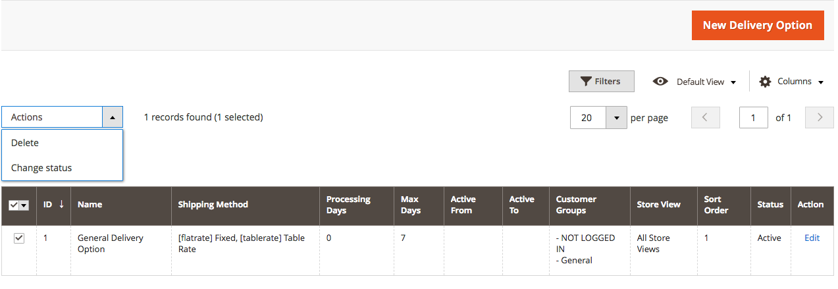
Task: Sort by the ID column header
Action: click(x=53, y=205)
